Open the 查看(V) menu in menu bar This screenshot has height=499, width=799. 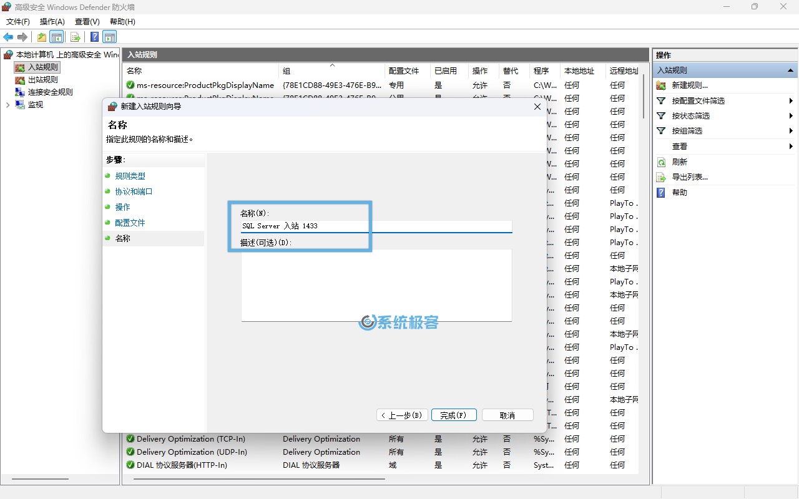click(x=87, y=21)
